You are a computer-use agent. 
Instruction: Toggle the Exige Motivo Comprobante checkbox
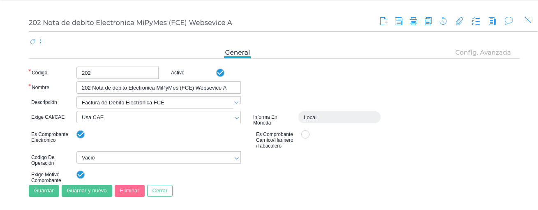click(x=81, y=175)
